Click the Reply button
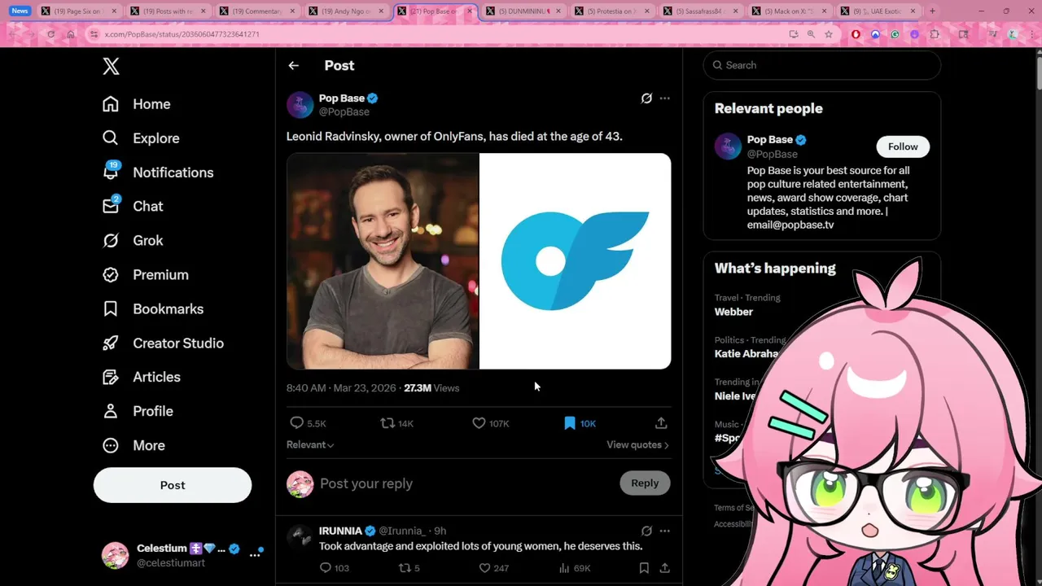 pos(645,483)
